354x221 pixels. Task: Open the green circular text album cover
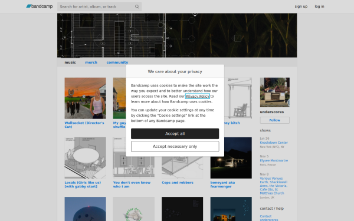tap(134, 209)
